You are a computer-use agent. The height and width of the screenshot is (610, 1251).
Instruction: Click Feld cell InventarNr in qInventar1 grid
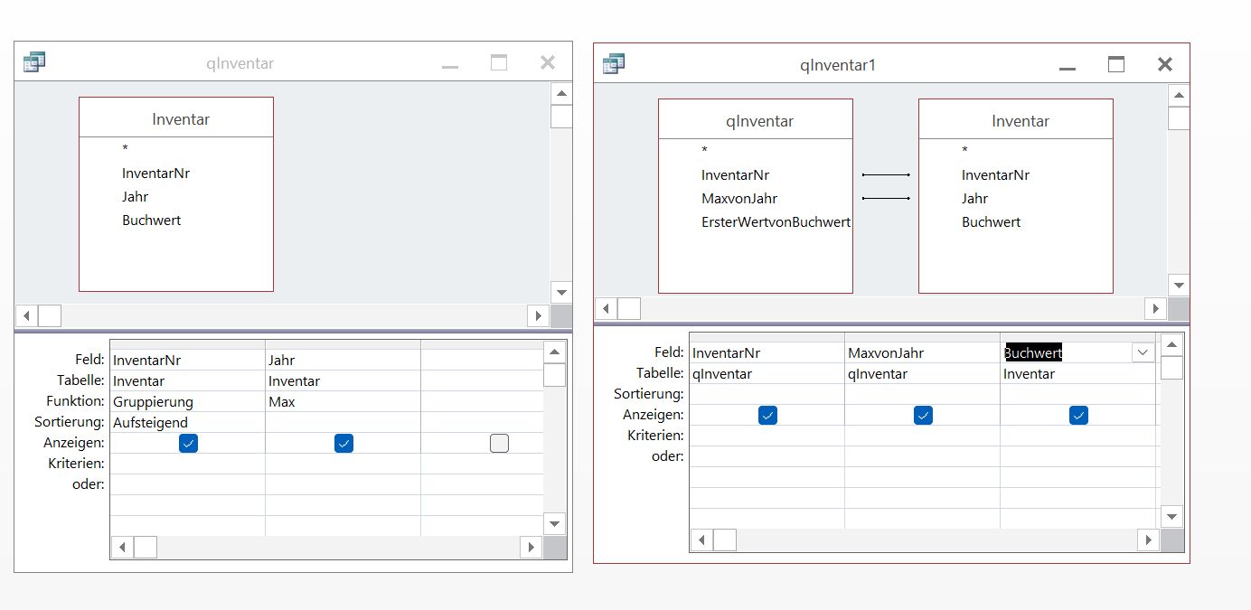767,352
